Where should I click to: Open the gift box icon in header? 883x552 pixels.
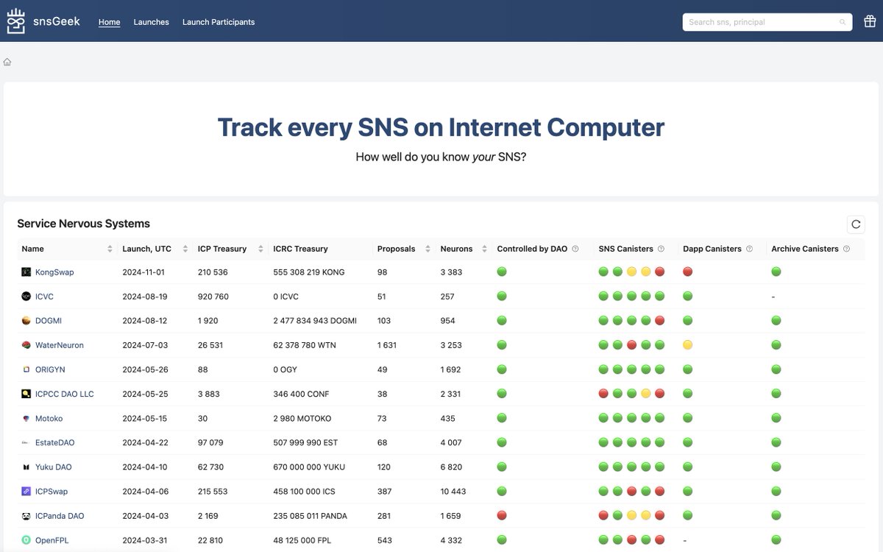[869, 22]
